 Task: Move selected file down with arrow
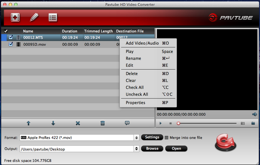pyautogui.click(x=53, y=123)
